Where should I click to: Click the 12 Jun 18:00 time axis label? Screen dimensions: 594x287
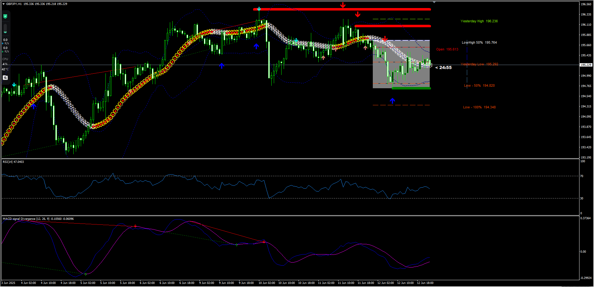(425, 283)
